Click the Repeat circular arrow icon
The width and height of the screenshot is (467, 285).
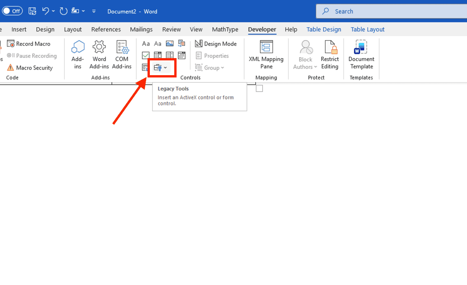[x=64, y=12]
